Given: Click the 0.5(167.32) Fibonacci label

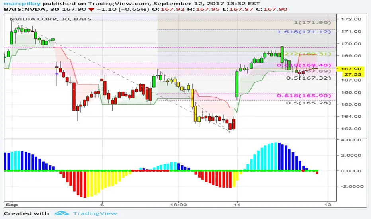Looking at the screenshot, I should coord(309,78).
